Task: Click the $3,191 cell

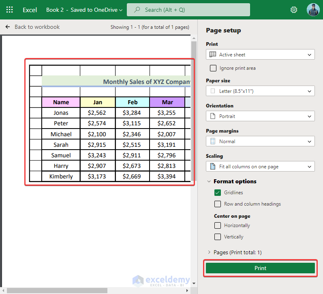Action: (167, 144)
